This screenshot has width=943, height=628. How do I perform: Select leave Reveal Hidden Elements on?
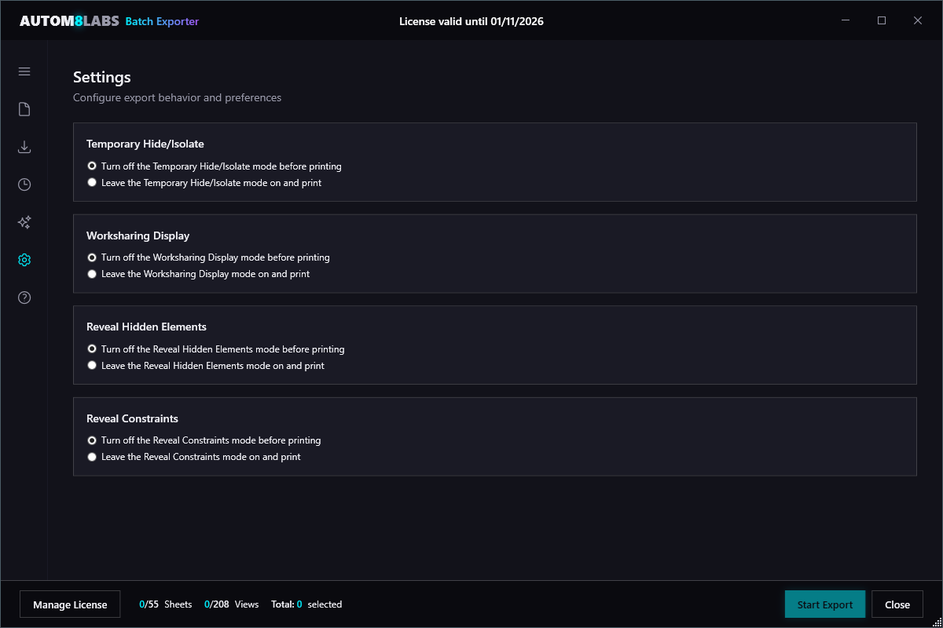coord(92,364)
